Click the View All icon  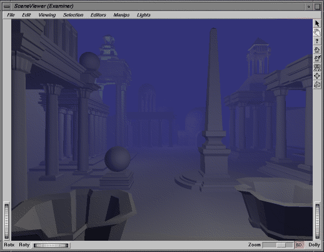point(317,67)
